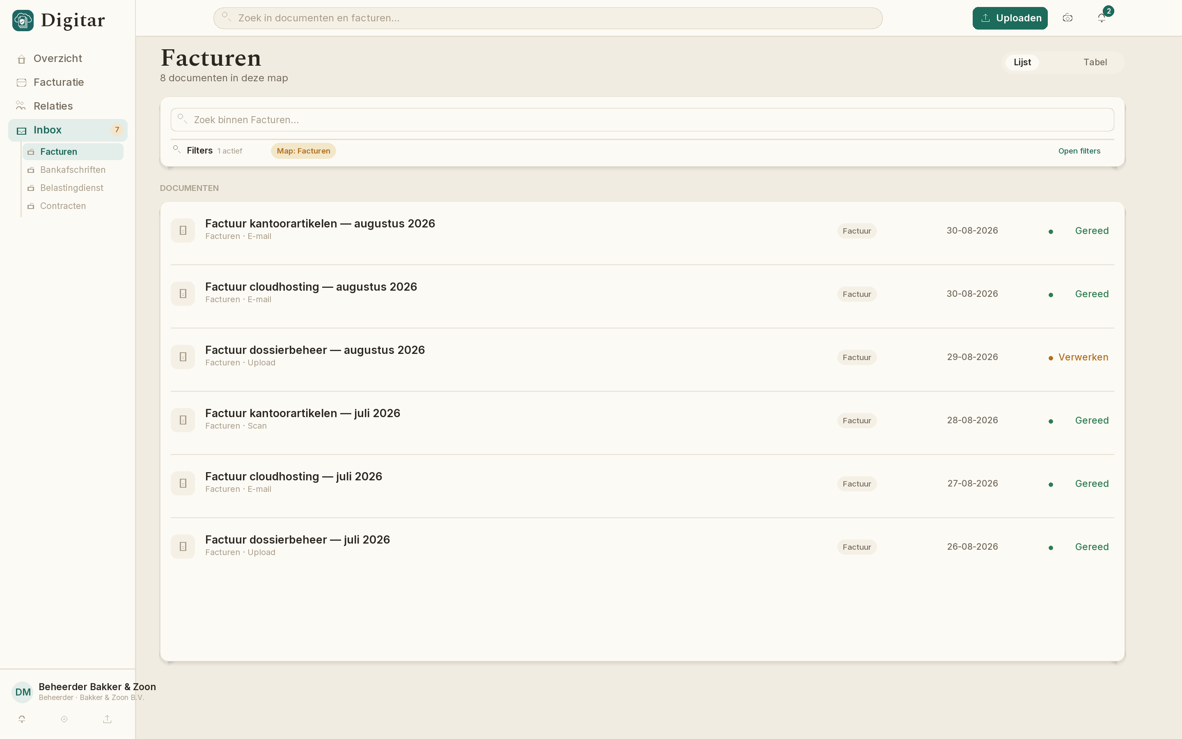Click document icon of Factuur kantoorartikelen augustus 2026
This screenshot has height=739, width=1182.
tap(183, 230)
